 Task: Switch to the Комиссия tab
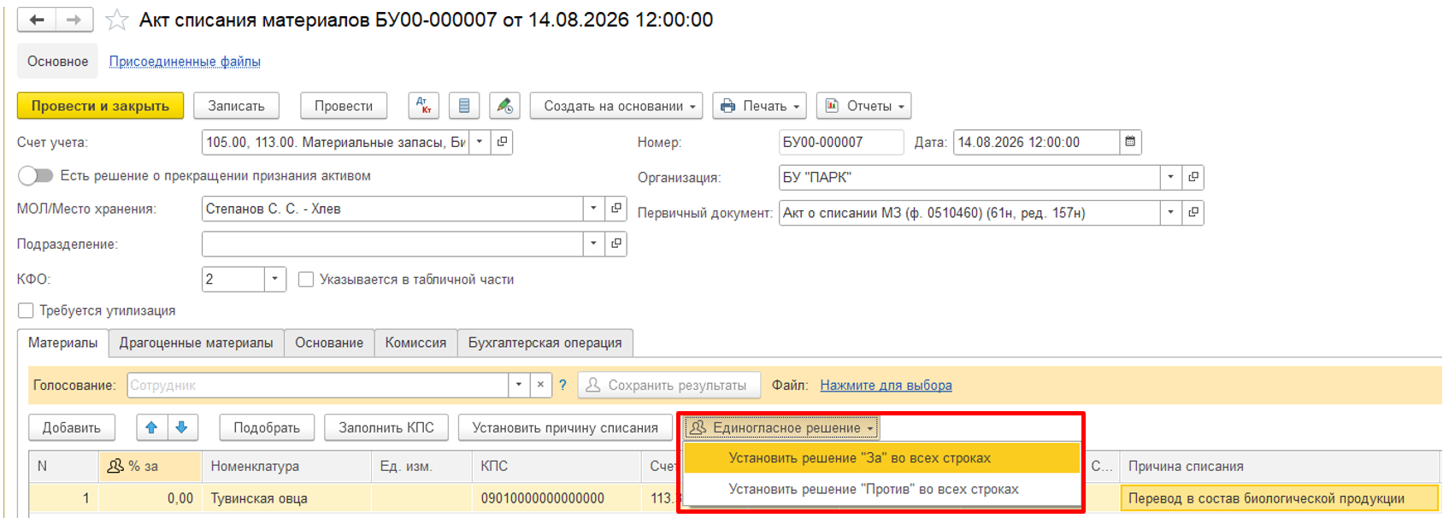pos(415,343)
